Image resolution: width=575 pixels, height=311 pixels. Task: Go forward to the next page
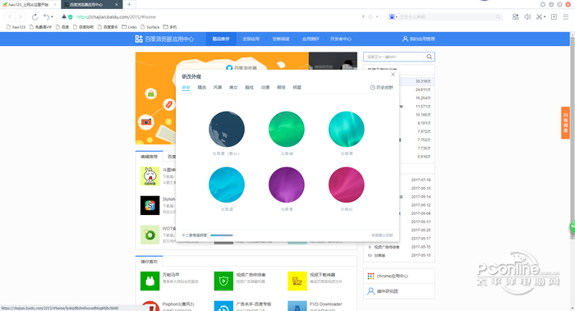point(21,17)
